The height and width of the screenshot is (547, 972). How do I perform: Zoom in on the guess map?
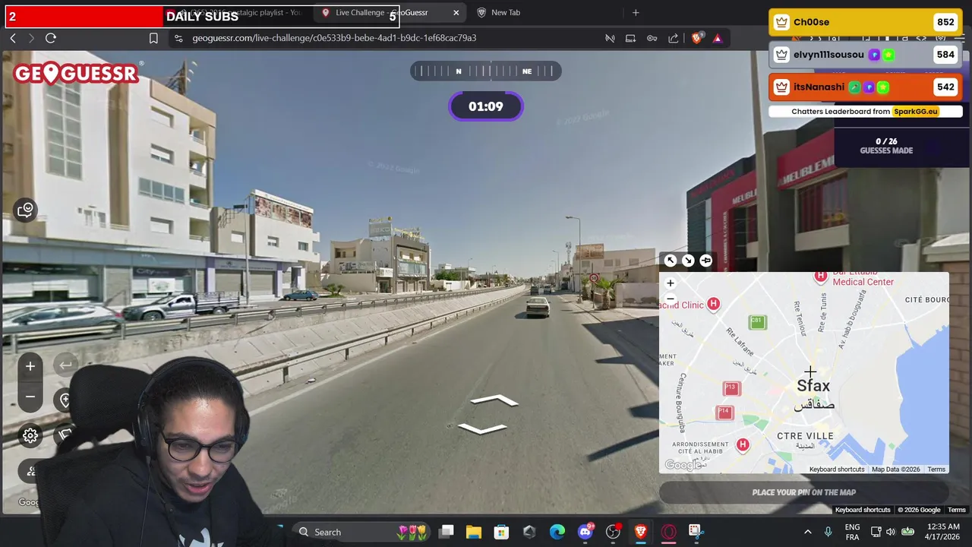[x=670, y=283]
